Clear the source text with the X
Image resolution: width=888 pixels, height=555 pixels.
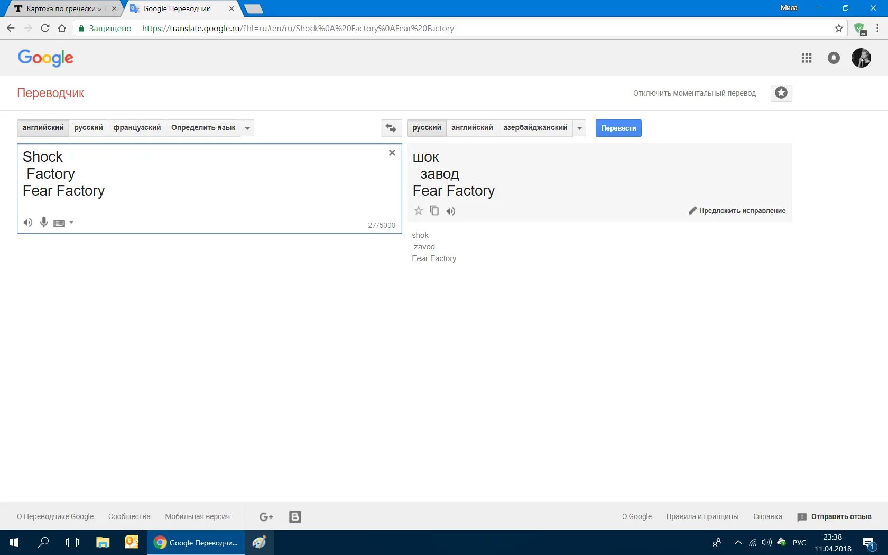pos(392,153)
